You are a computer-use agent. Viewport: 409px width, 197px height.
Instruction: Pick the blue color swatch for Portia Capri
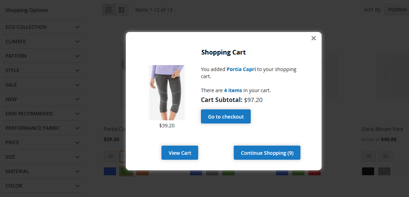(x=110, y=171)
